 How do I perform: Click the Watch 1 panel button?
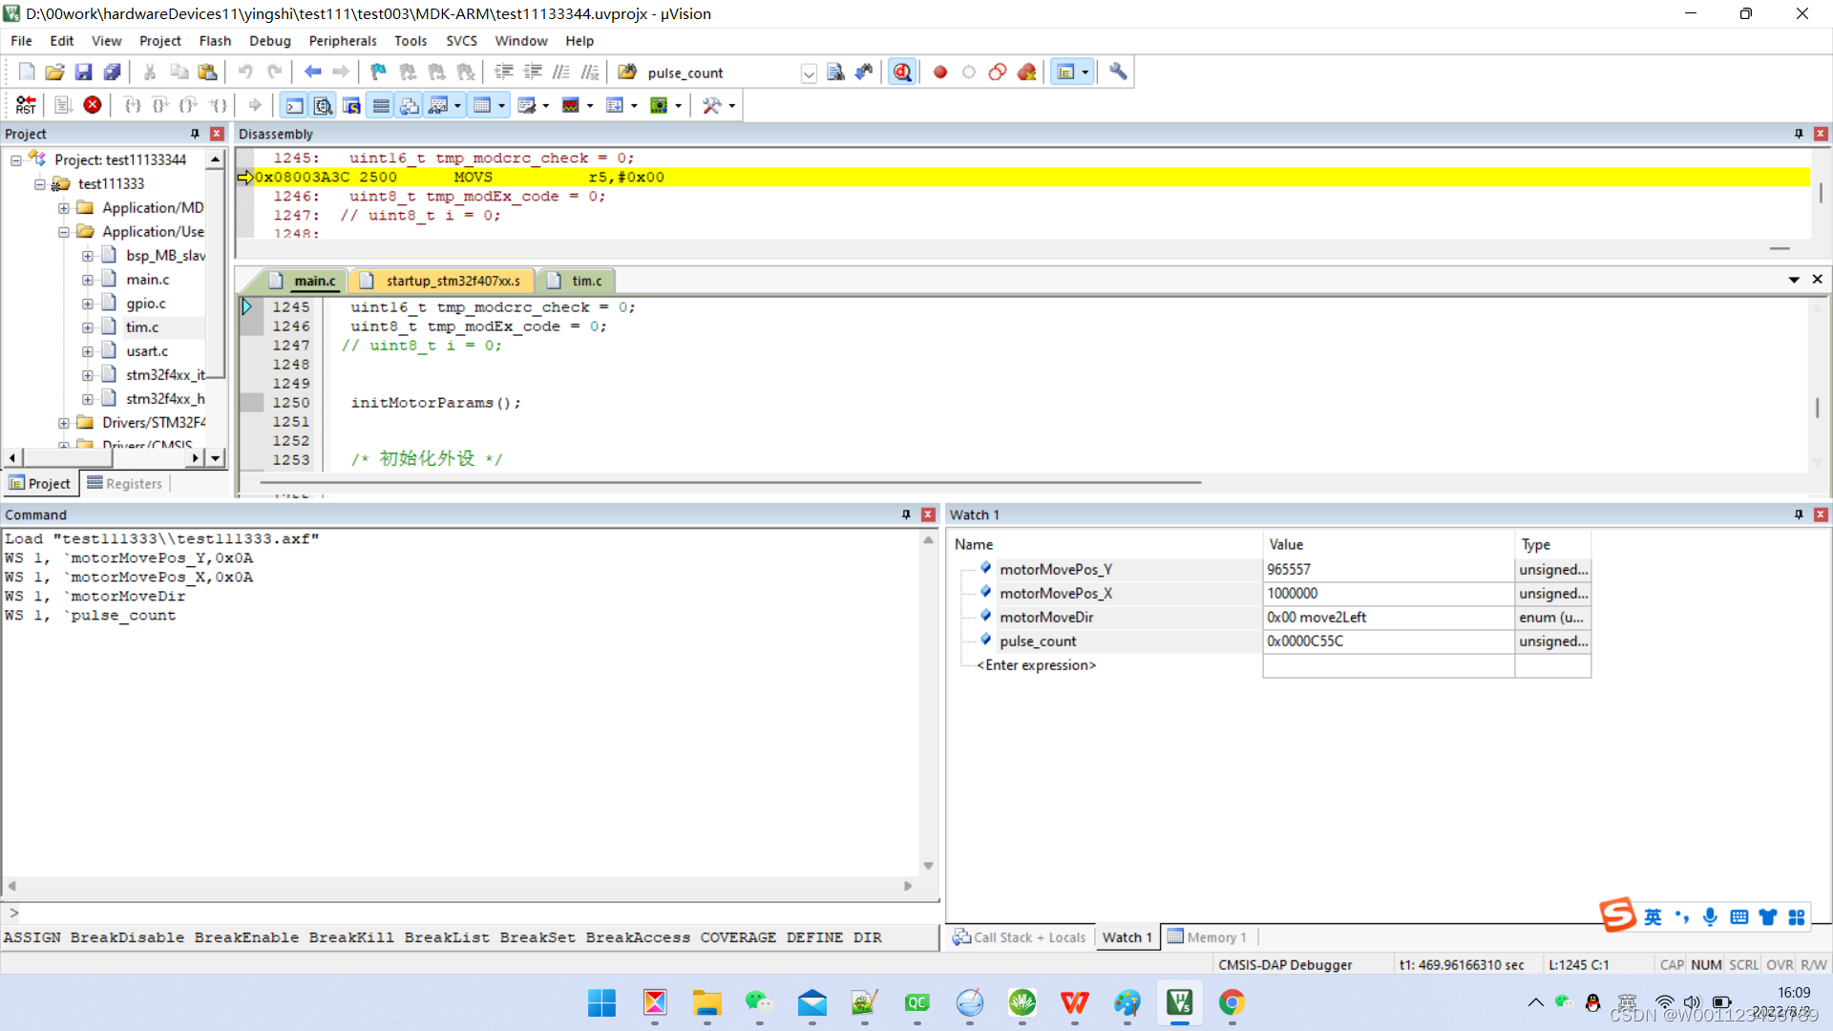point(1127,936)
